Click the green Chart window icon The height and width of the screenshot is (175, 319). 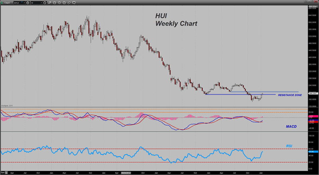coord(2,3)
